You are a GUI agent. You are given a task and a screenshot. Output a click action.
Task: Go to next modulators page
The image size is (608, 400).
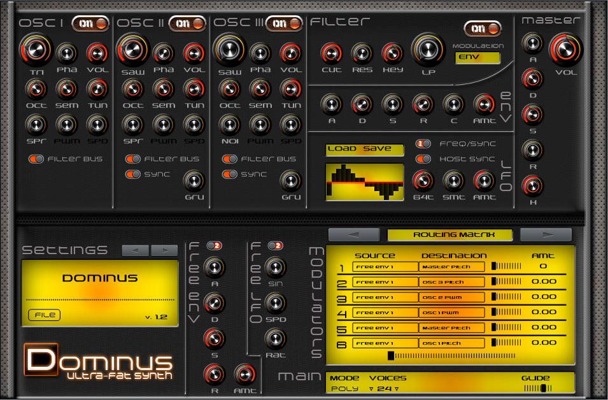[x=546, y=235]
